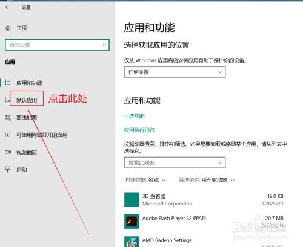Open 筛选条件 所有驱动器 filter dropdown

click(207, 180)
